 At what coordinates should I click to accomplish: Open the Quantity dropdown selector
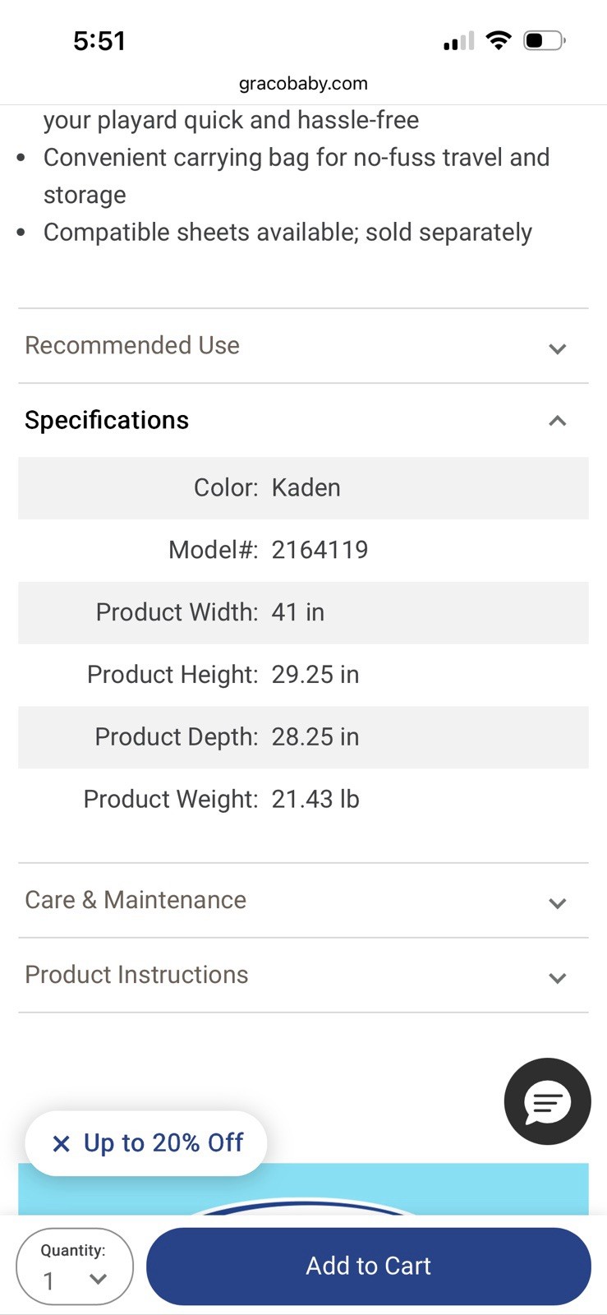[x=75, y=1267]
